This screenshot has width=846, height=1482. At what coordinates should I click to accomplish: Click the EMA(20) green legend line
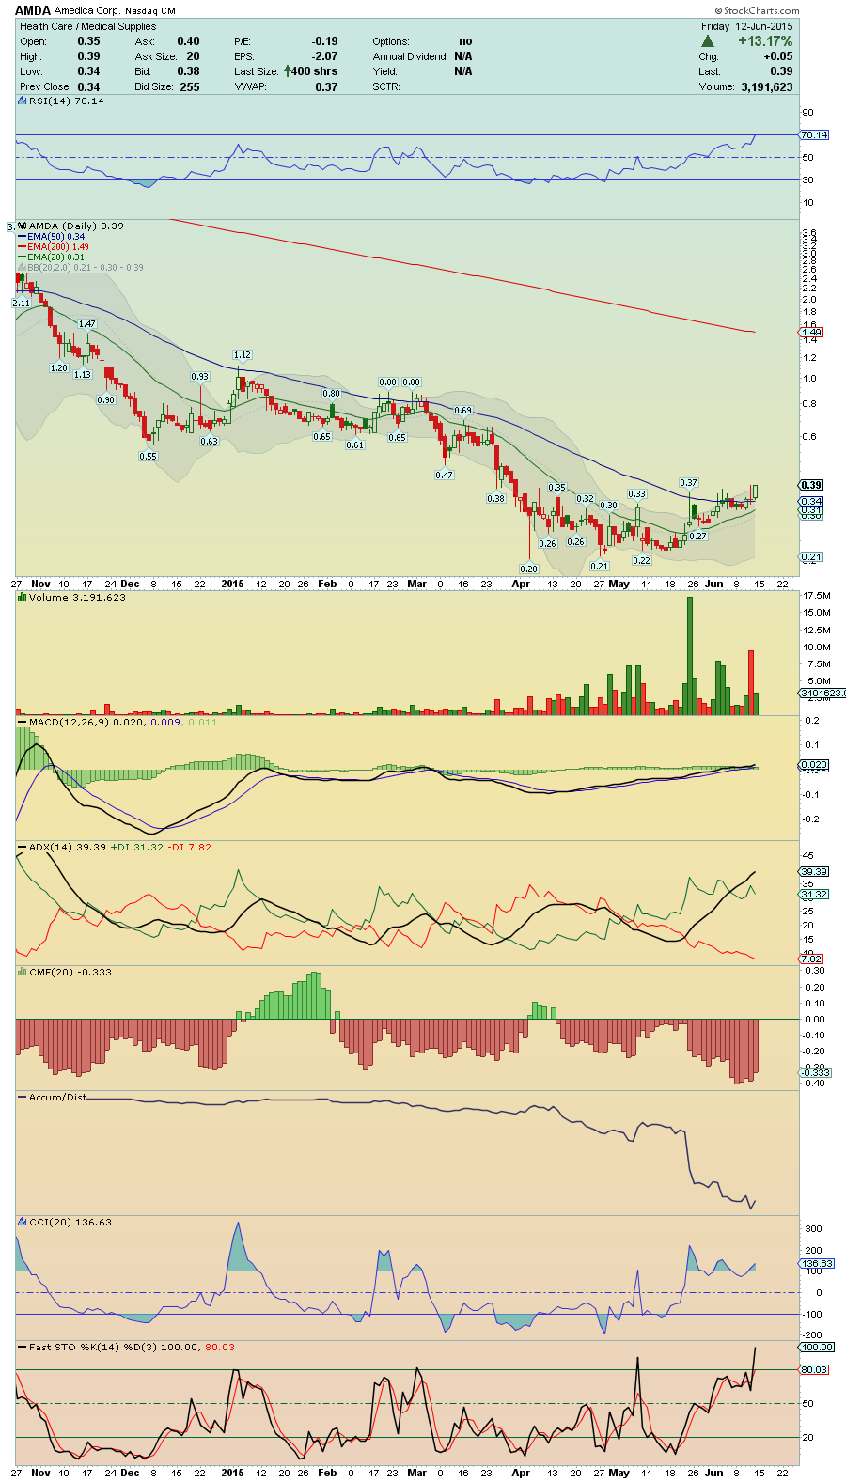[23, 257]
